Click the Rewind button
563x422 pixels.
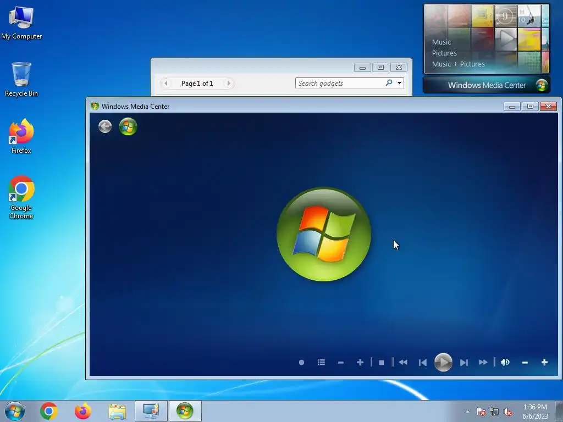tap(403, 363)
